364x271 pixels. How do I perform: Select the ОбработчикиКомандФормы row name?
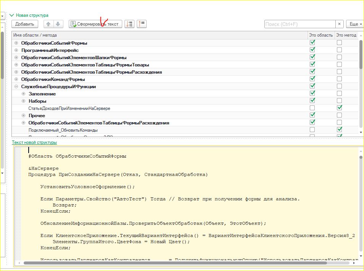point(53,79)
